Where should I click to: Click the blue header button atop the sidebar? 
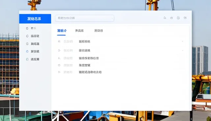(35, 19)
